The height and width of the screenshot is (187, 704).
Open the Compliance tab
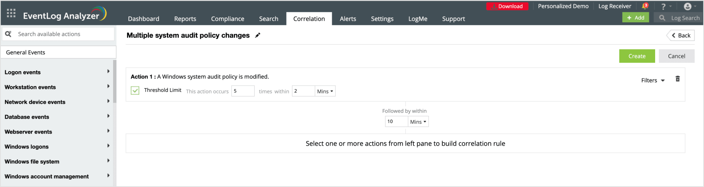pyautogui.click(x=227, y=19)
